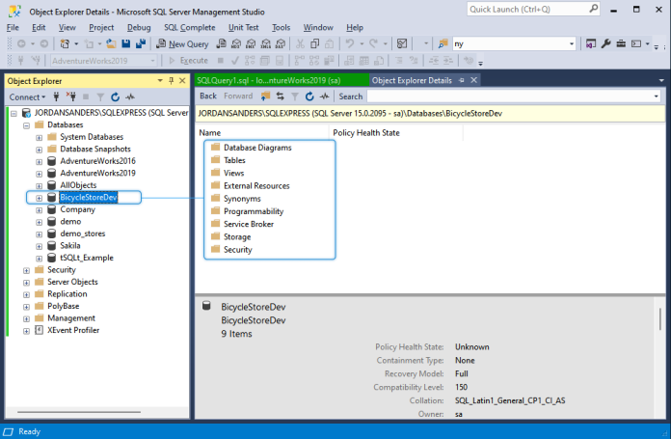The height and width of the screenshot is (439, 671).
Task: Click the DMX query icon
Action: pyautogui.click(x=252, y=43)
